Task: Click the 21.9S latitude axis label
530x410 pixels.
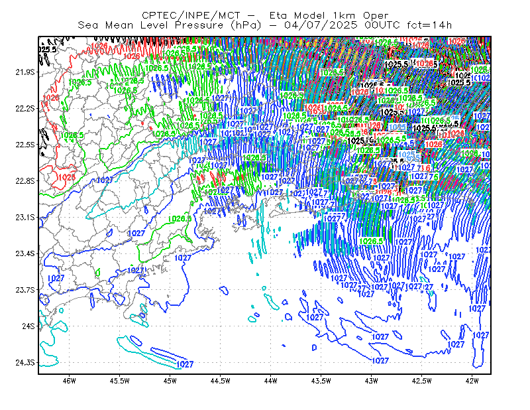Action: (x=25, y=72)
